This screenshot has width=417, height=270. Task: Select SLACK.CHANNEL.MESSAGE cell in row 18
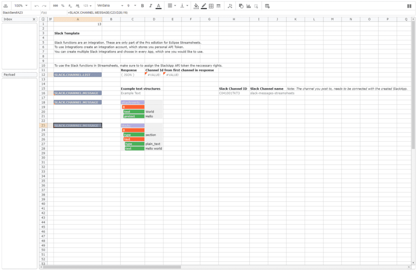(x=78, y=102)
